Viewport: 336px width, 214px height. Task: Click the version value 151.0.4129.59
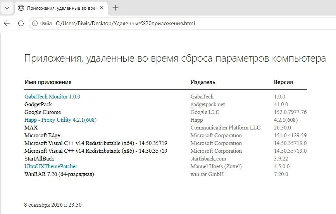[x=290, y=135]
